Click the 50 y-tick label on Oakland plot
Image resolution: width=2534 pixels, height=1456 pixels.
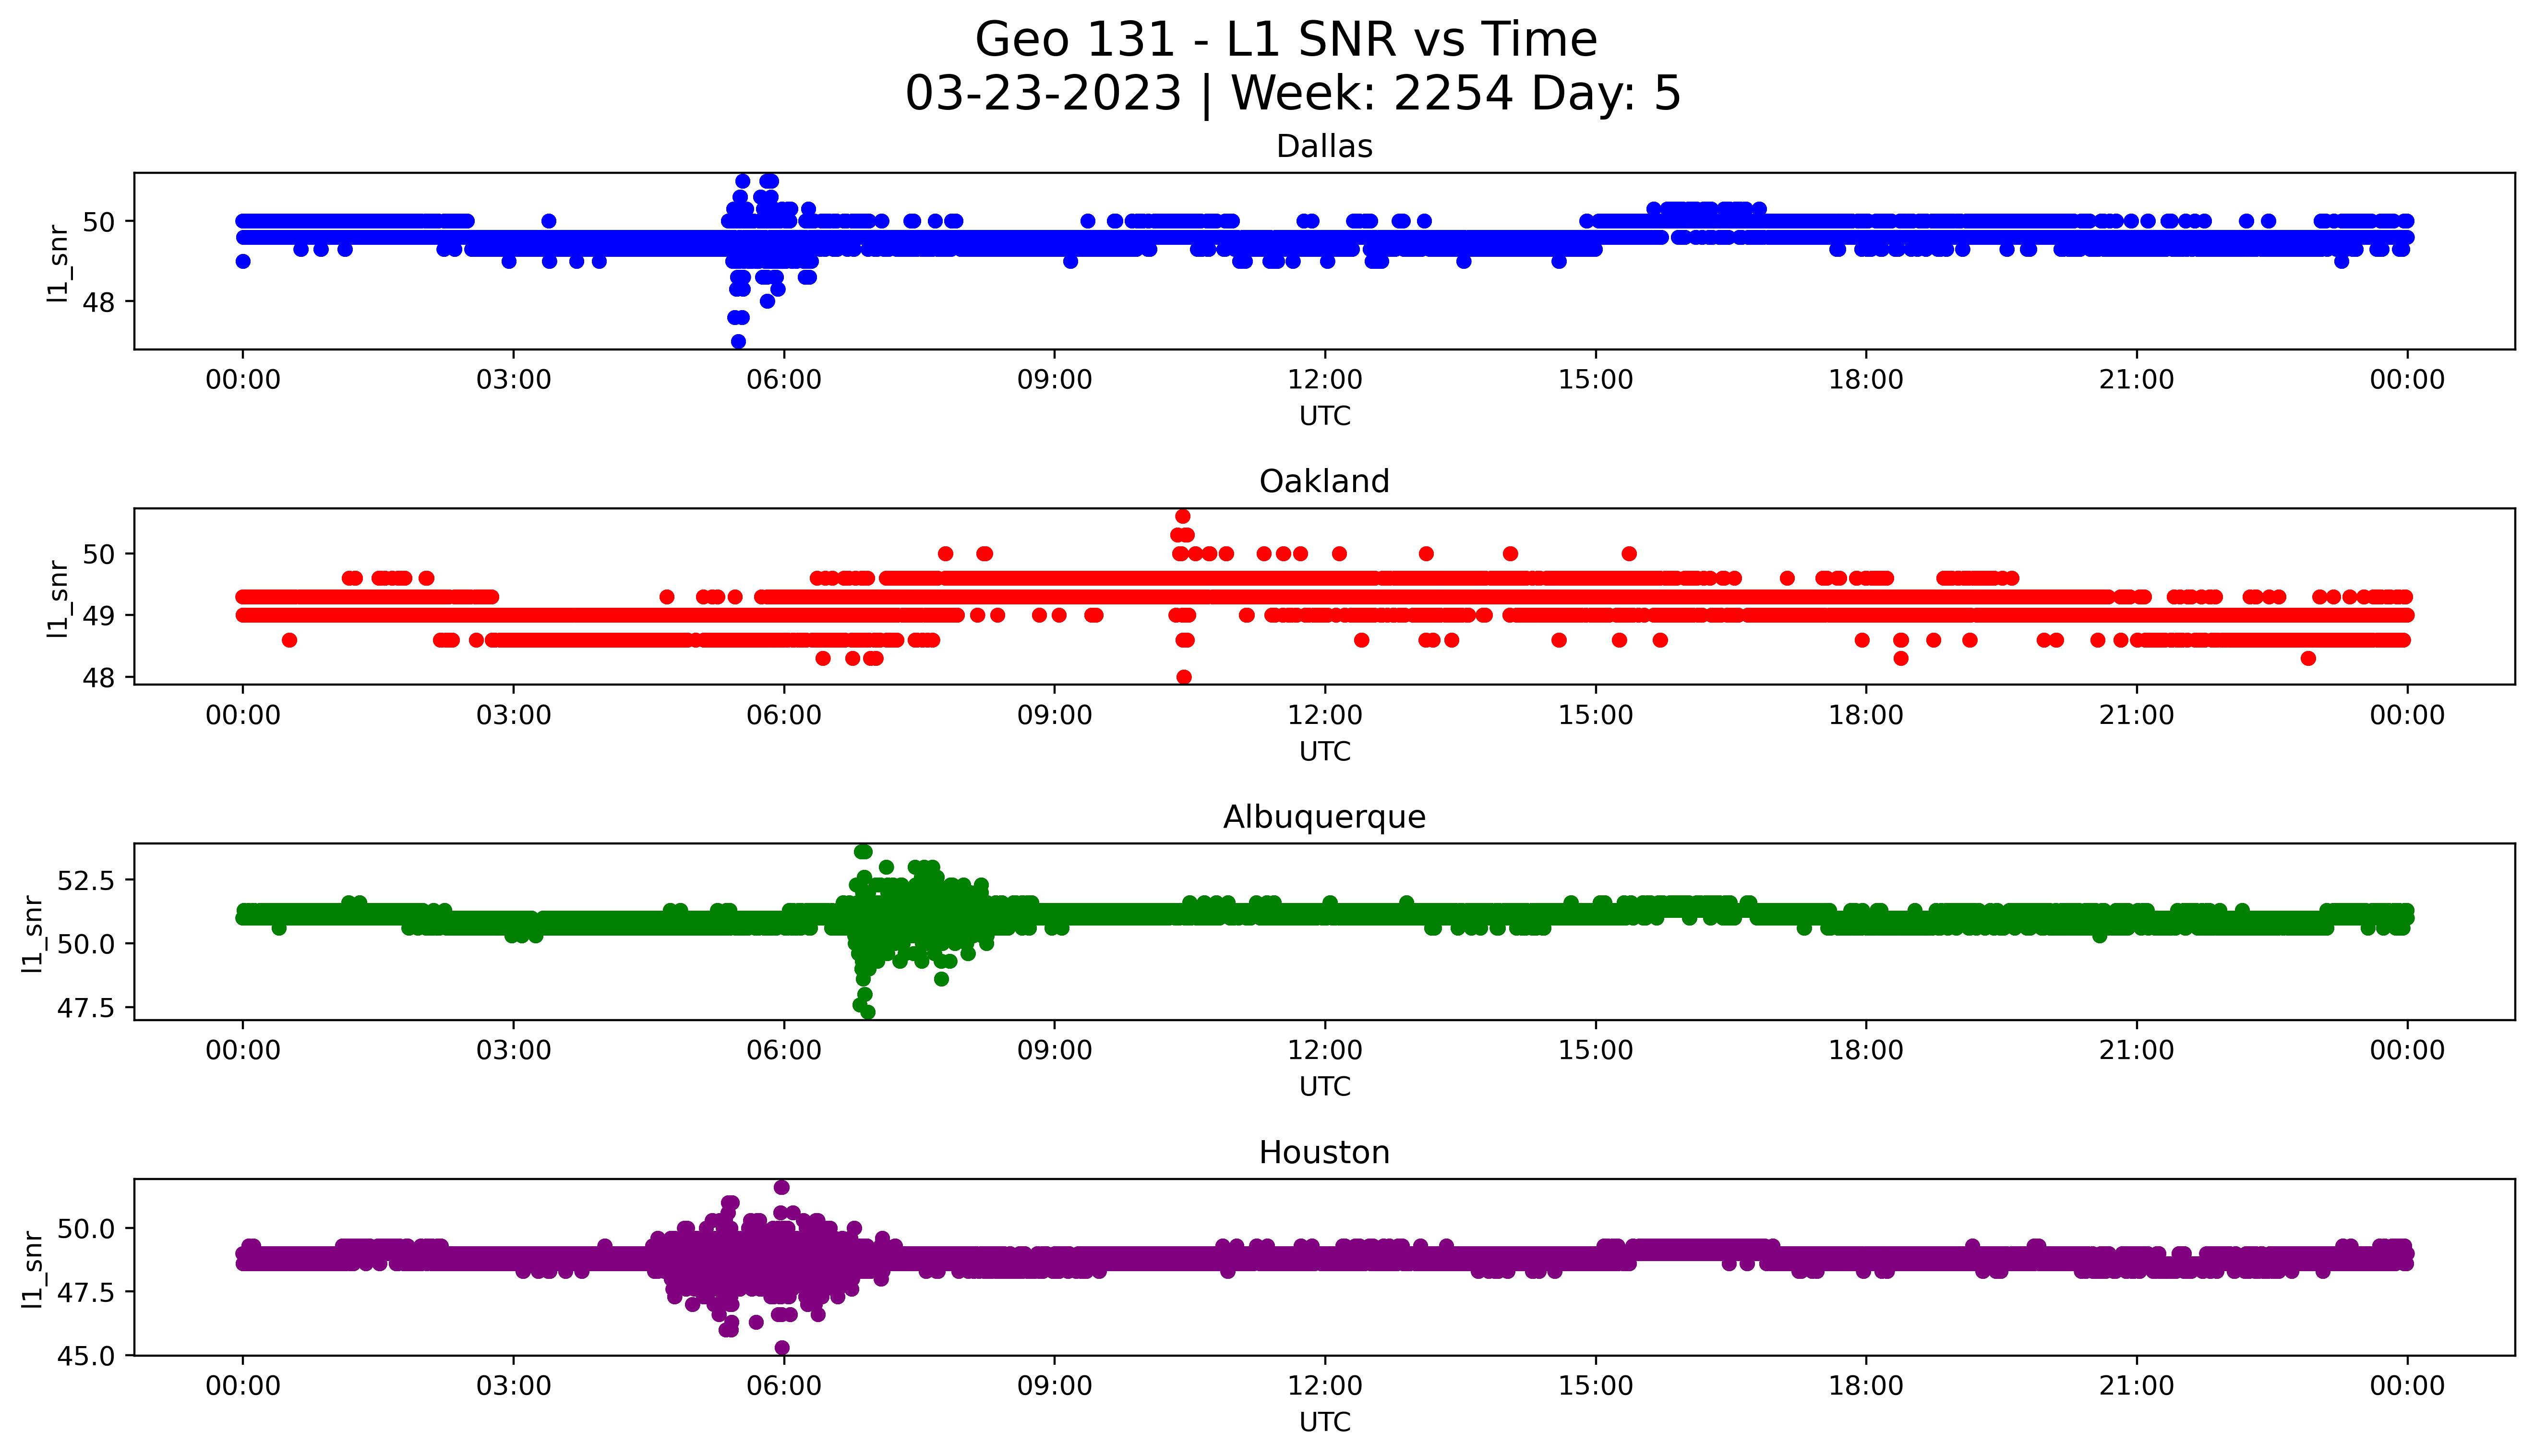[x=100, y=554]
